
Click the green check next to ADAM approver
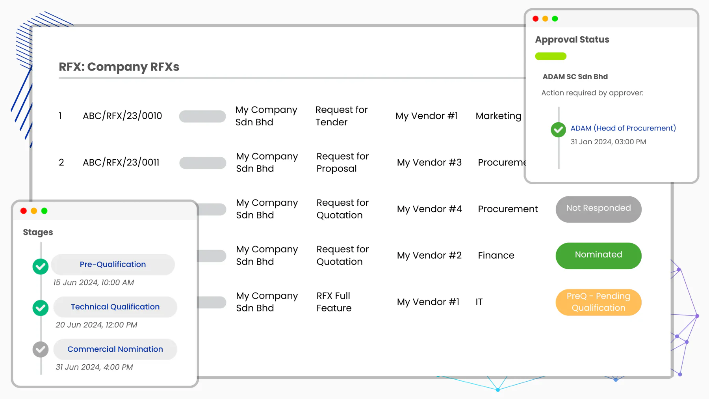(558, 130)
